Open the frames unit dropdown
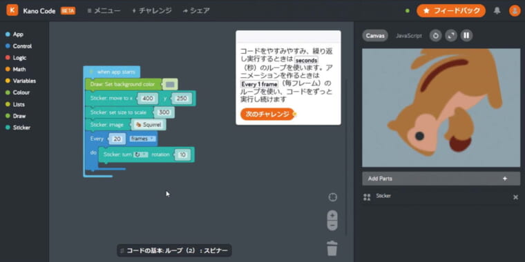 tap(142, 139)
